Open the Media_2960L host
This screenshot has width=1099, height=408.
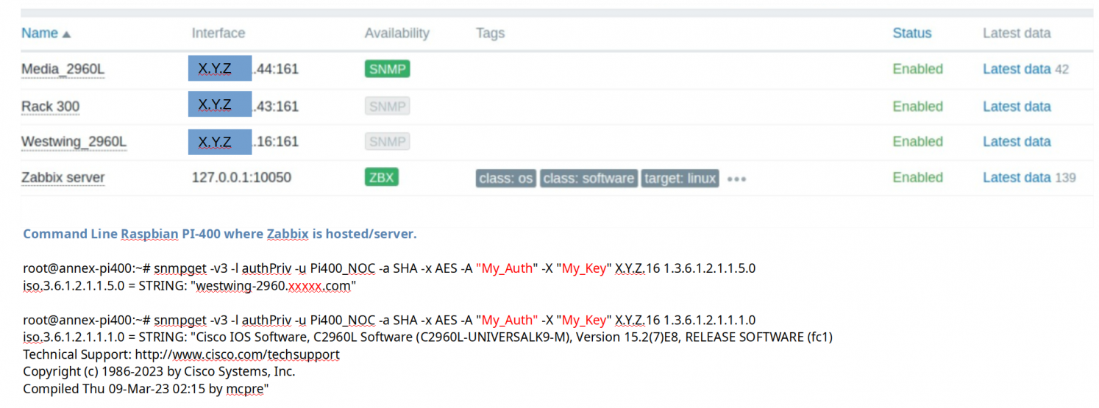(63, 69)
